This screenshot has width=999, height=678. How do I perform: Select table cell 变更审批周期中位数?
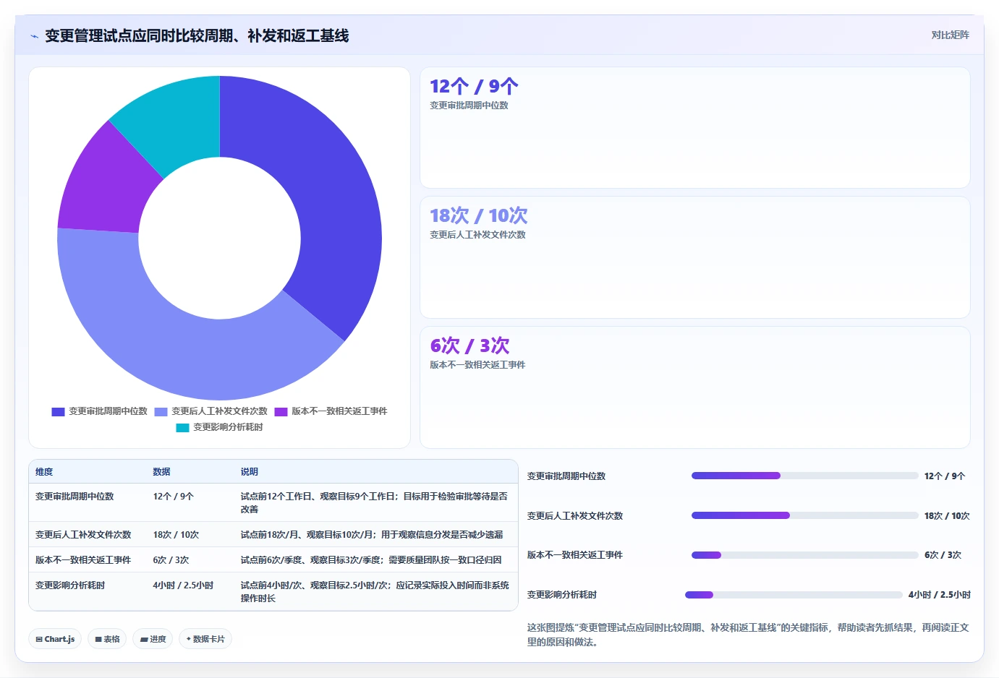coord(75,497)
